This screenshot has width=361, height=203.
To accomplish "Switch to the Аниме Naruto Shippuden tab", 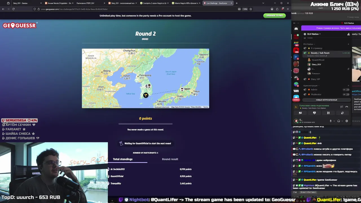I will point(59,3).
